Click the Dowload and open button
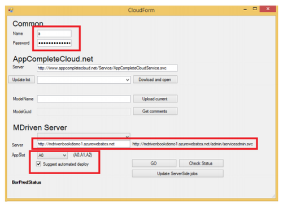 pyautogui.click(x=155, y=80)
